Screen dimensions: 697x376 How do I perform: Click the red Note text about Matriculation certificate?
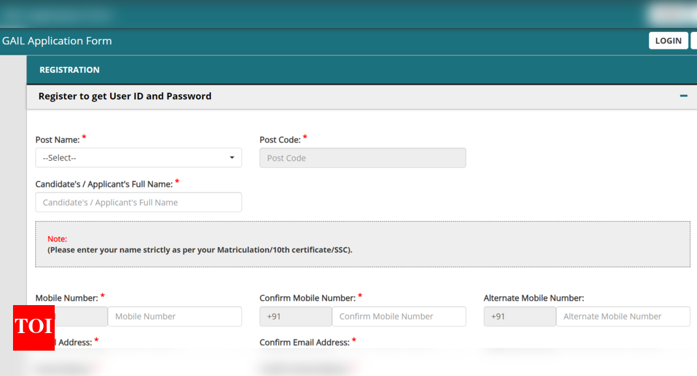pyautogui.click(x=57, y=239)
